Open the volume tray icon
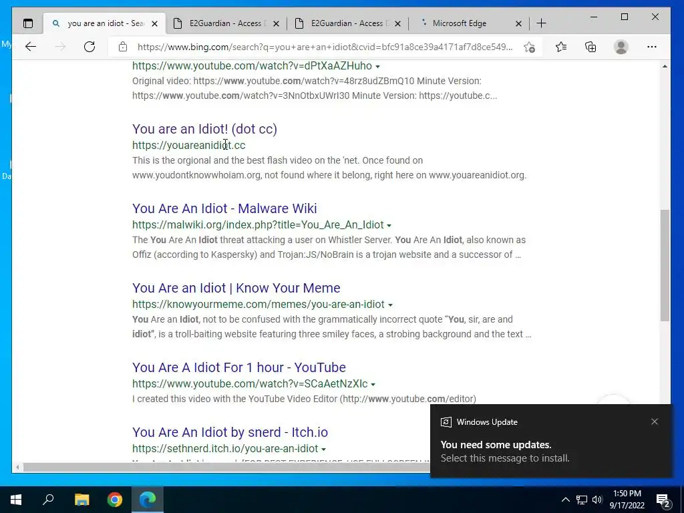The height and width of the screenshot is (513, 684). click(597, 500)
